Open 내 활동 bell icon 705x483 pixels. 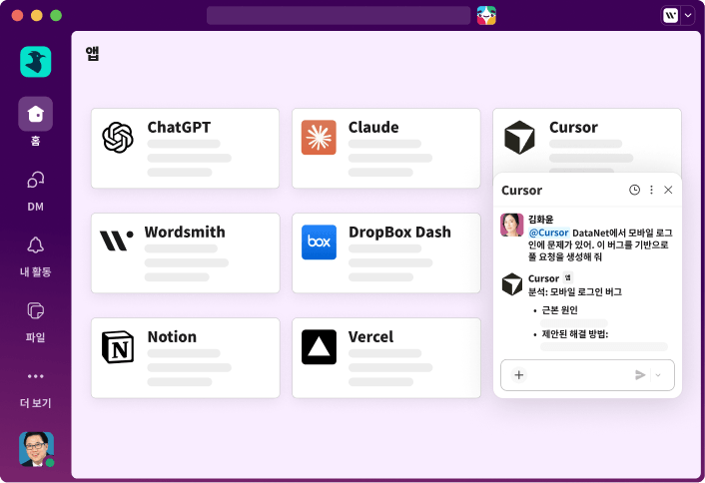(36, 244)
